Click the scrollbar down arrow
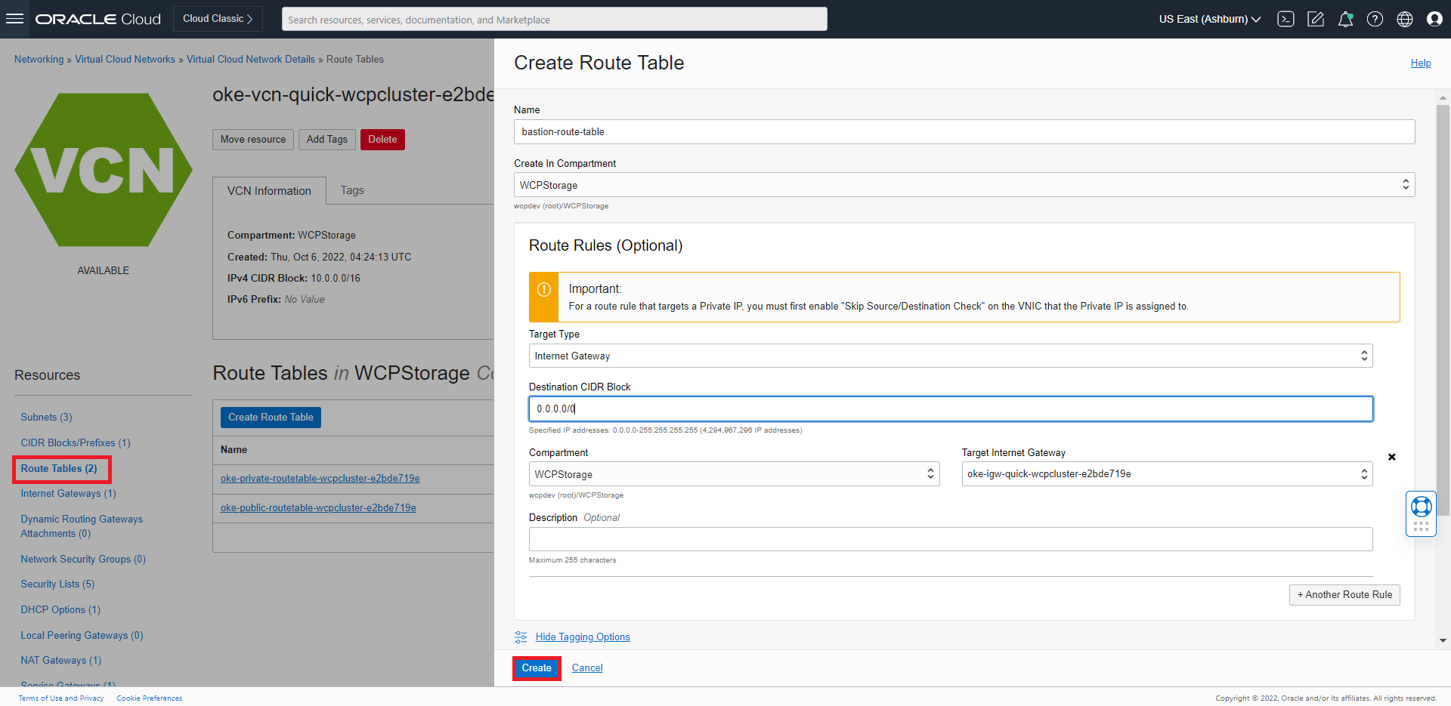Image resolution: width=1451 pixels, height=706 pixels. 1443,640
